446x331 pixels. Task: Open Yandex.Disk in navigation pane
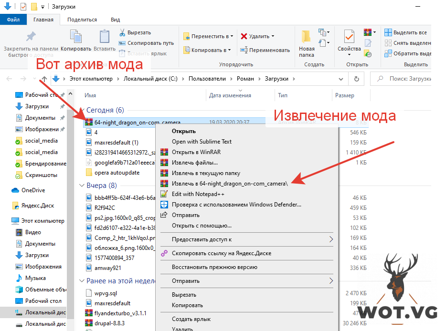33,206
